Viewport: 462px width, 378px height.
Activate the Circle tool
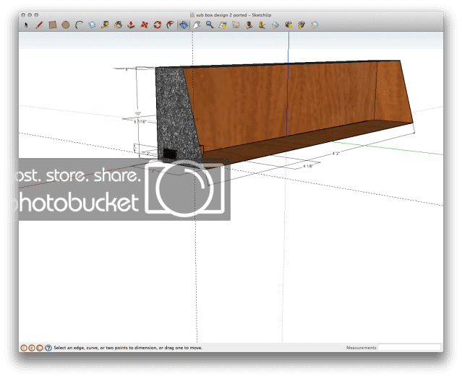(x=65, y=25)
